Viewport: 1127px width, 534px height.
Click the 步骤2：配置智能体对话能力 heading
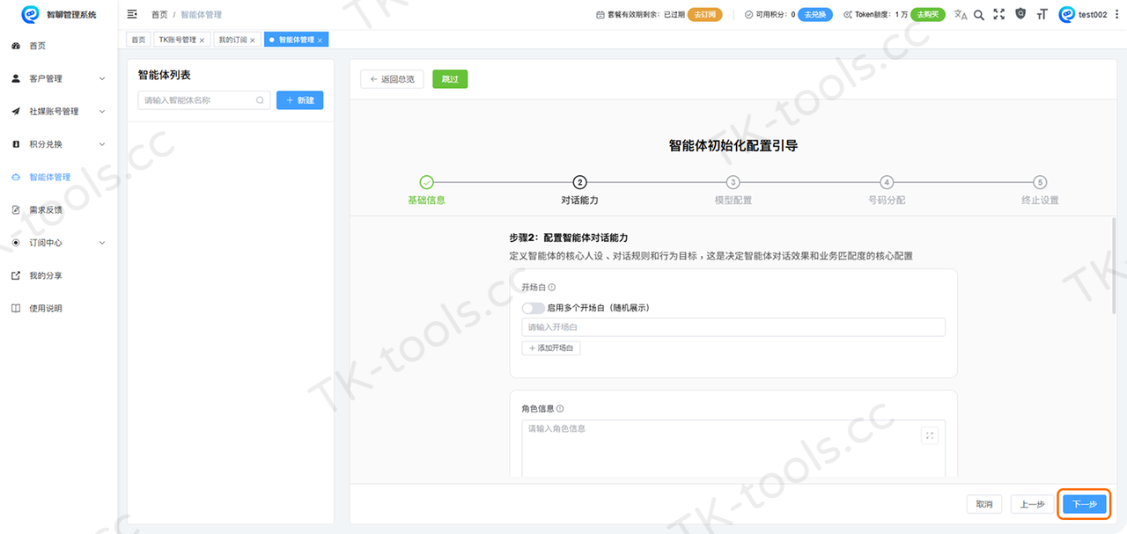tap(568, 238)
